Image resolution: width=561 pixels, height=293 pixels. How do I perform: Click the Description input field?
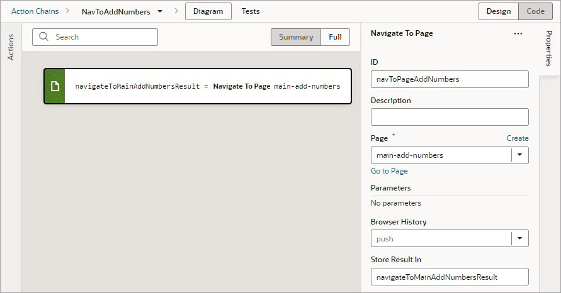pyautogui.click(x=450, y=117)
